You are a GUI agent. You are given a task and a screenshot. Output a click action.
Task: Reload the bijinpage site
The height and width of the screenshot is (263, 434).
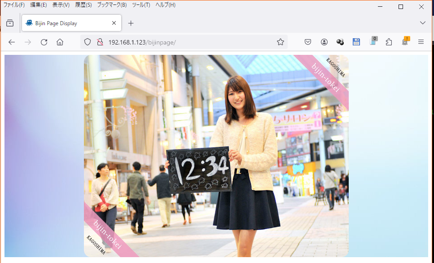pyautogui.click(x=44, y=42)
